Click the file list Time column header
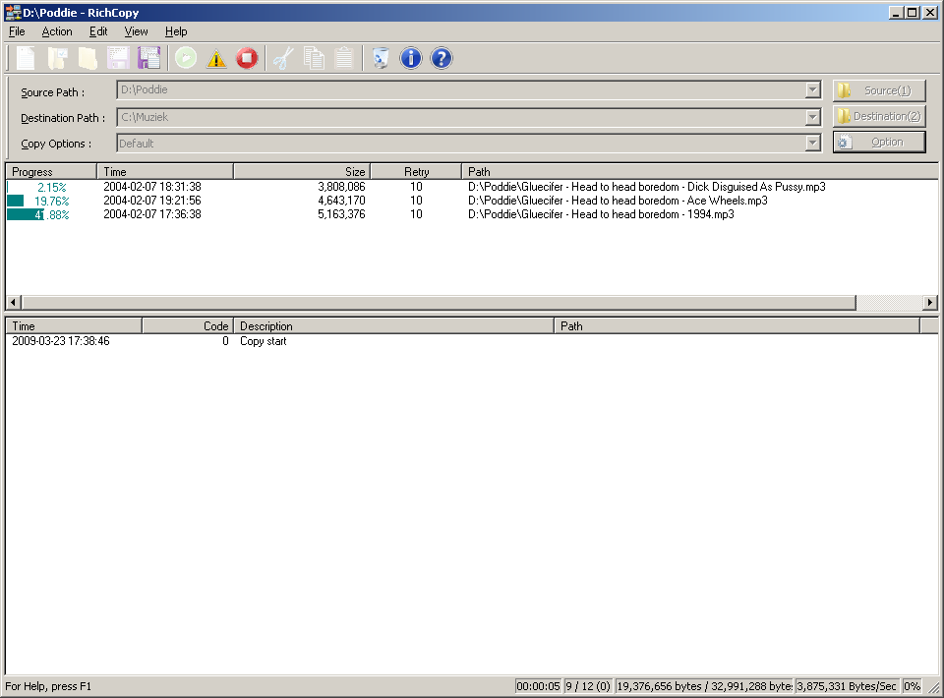The height and width of the screenshot is (698, 944). coord(165,171)
